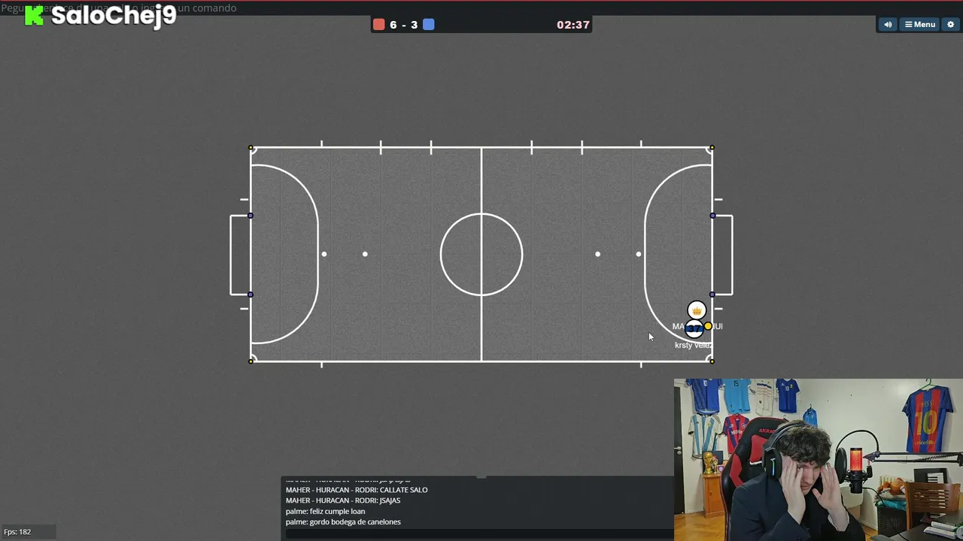Select chat line "RODRI: JSAJAS"

coord(343,500)
